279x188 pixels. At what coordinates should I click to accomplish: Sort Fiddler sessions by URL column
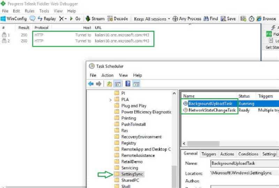(98, 28)
